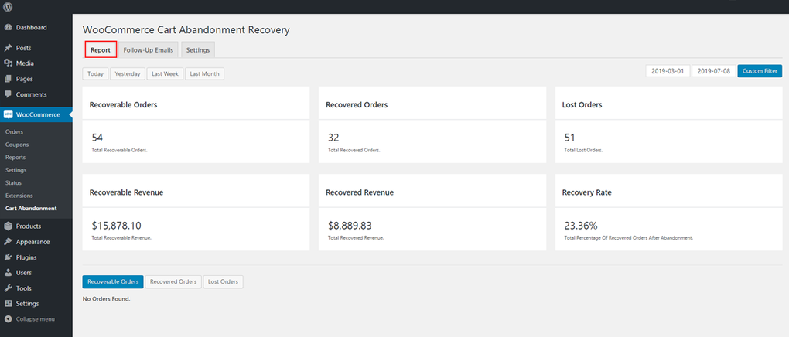Image resolution: width=789 pixels, height=337 pixels.
Task: Collapse the sidebar menu
Action: tap(29, 319)
